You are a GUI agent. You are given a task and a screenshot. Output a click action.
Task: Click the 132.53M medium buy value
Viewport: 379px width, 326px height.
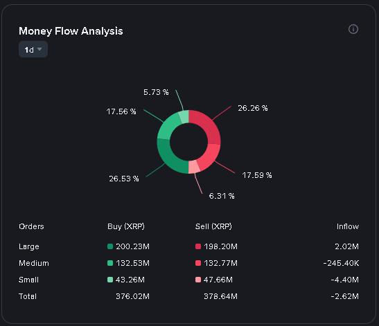133,263
